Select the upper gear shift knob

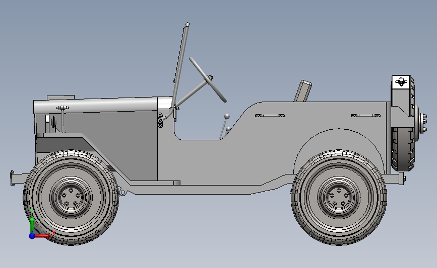click(227, 116)
